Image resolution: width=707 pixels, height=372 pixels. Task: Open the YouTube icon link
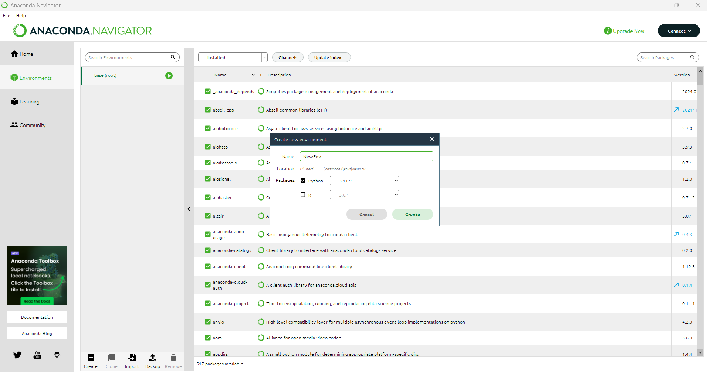(x=37, y=355)
